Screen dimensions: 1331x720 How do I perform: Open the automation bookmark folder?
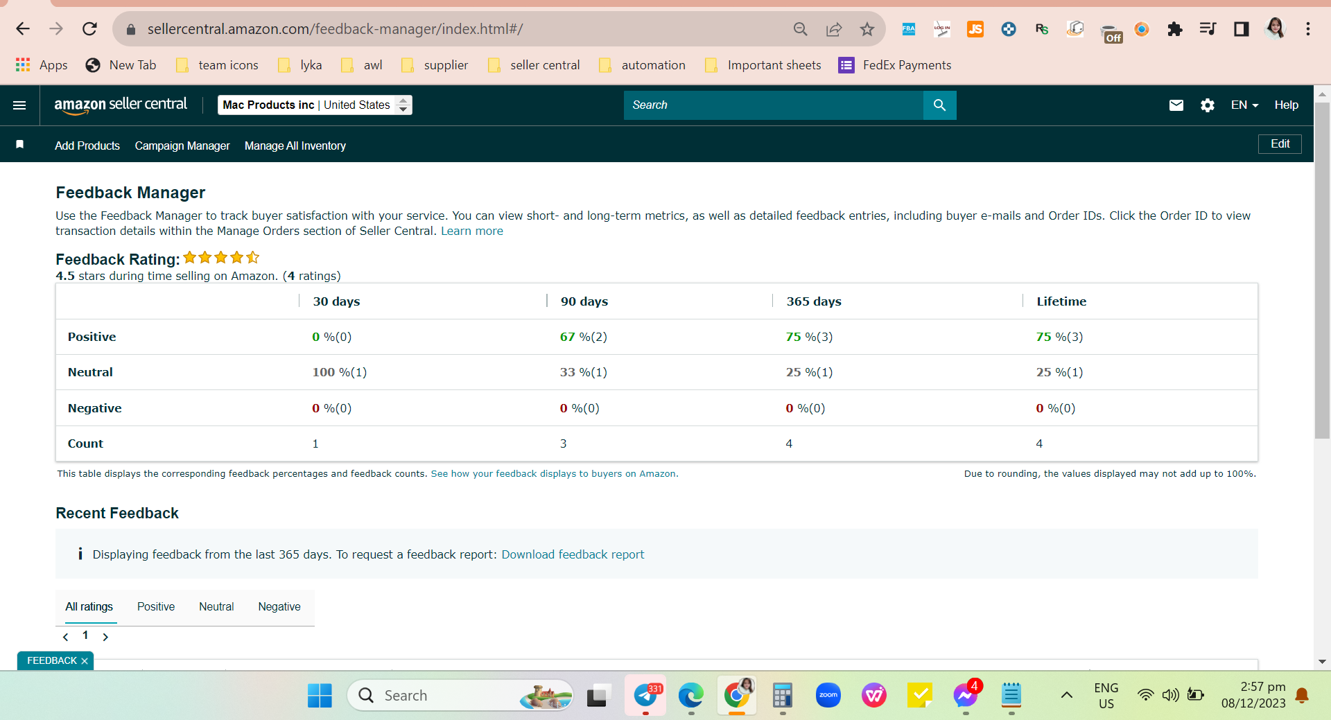pos(642,65)
